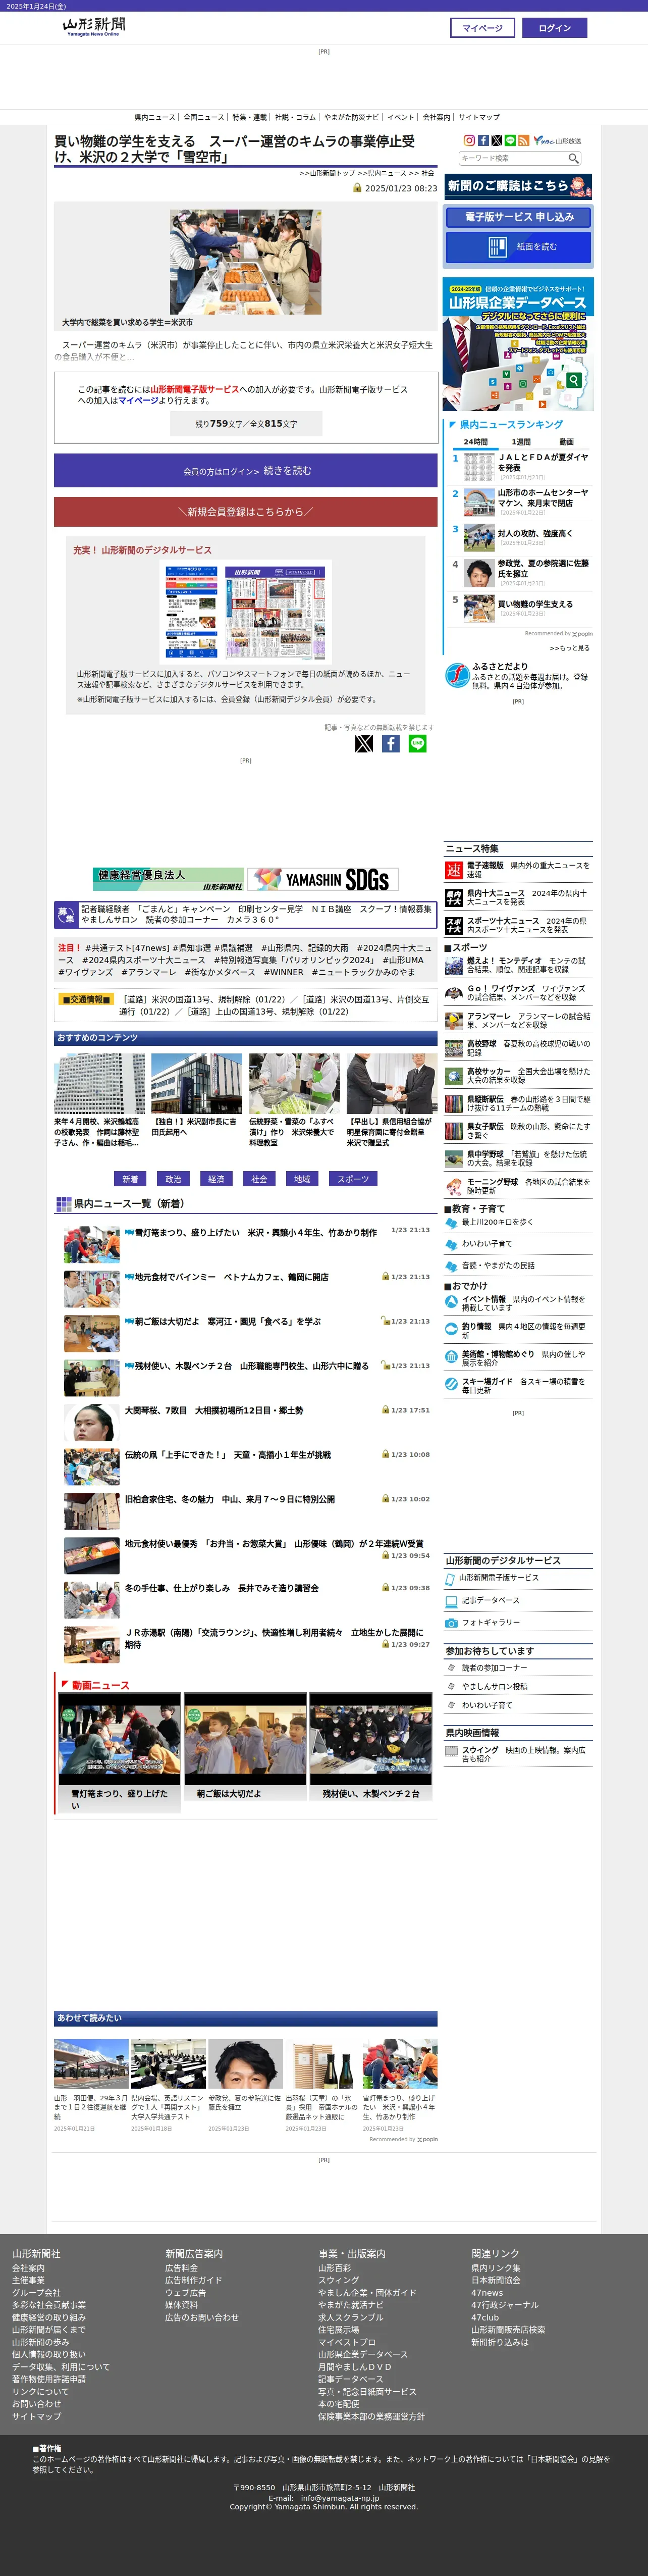Click the red 新規会員登録はこちらから button
Image resolution: width=648 pixels, height=2576 pixels.
pos(246,511)
